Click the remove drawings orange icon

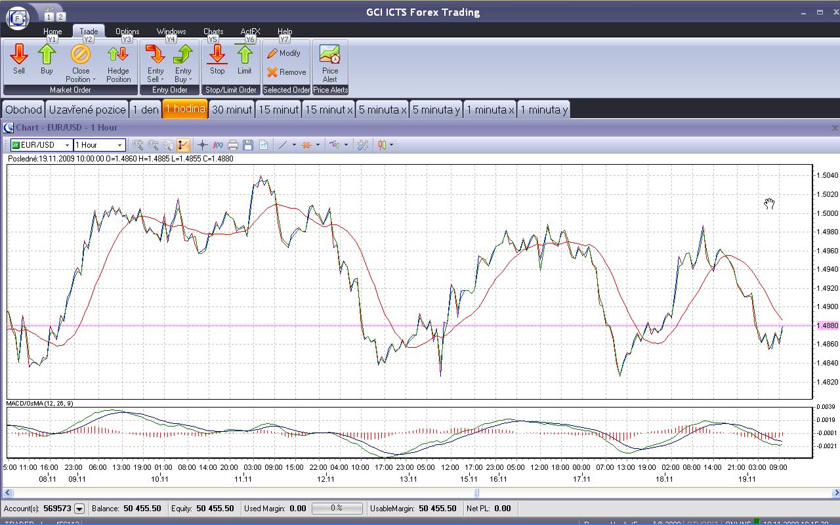pyautogui.click(x=306, y=145)
